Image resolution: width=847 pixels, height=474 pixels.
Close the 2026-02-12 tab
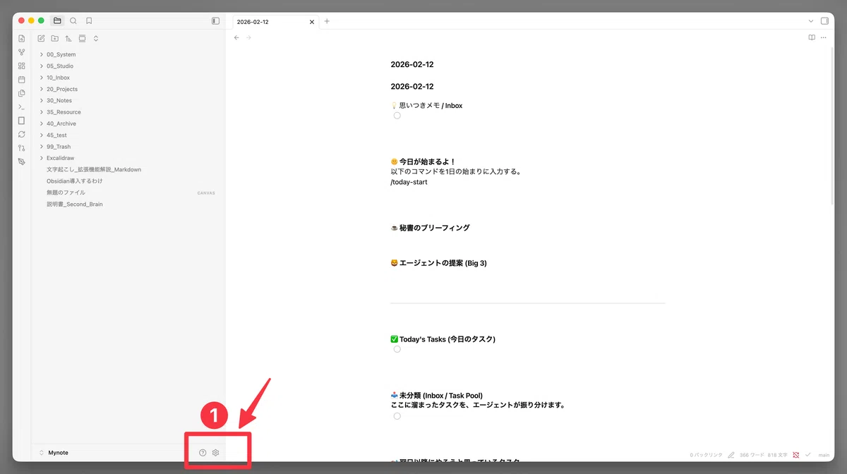click(312, 22)
